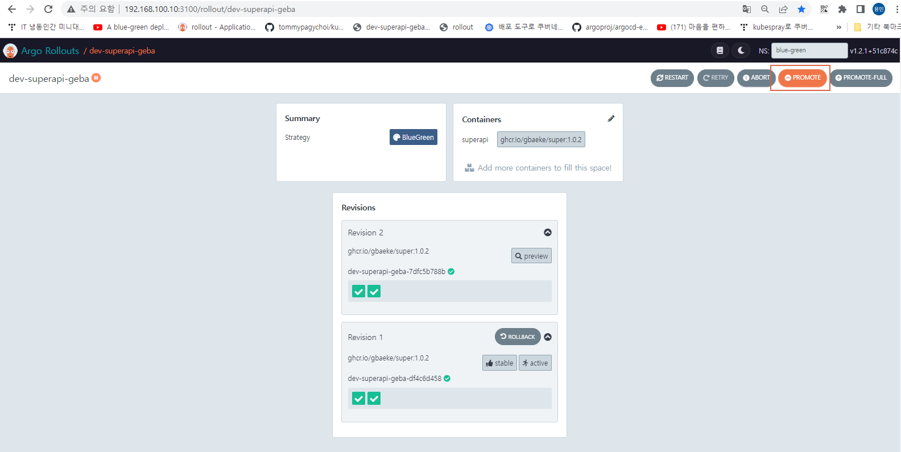Screen dimensions: 901x452
Task: Click the RESTART button
Action: click(x=672, y=78)
